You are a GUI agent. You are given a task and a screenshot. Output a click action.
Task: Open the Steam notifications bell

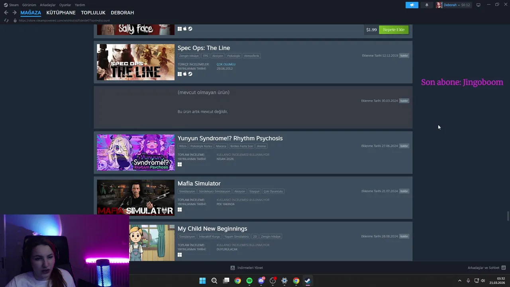pyautogui.click(x=427, y=5)
